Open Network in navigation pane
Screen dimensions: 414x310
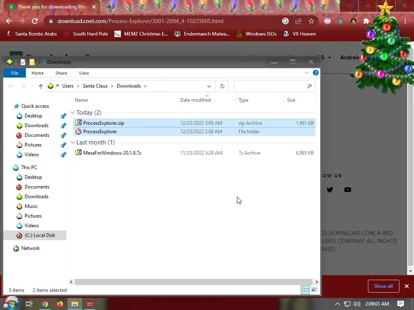coord(30,248)
